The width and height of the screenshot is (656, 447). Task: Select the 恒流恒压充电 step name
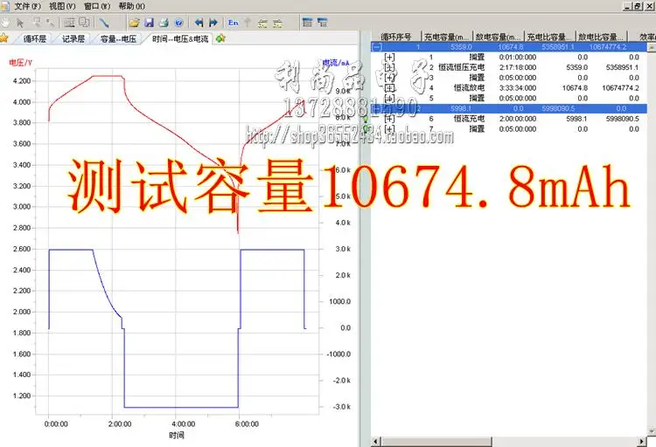462,67
